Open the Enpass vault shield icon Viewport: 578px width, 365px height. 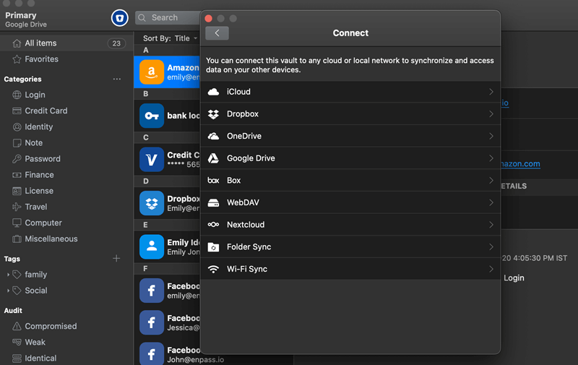(x=119, y=18)
